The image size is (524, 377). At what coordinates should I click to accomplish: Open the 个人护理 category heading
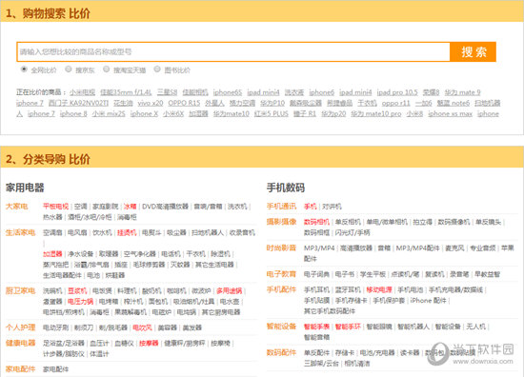point(20,327)
